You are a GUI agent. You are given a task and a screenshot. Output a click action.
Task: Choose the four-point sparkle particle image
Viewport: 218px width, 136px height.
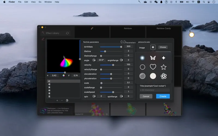[x=164, y=58]
